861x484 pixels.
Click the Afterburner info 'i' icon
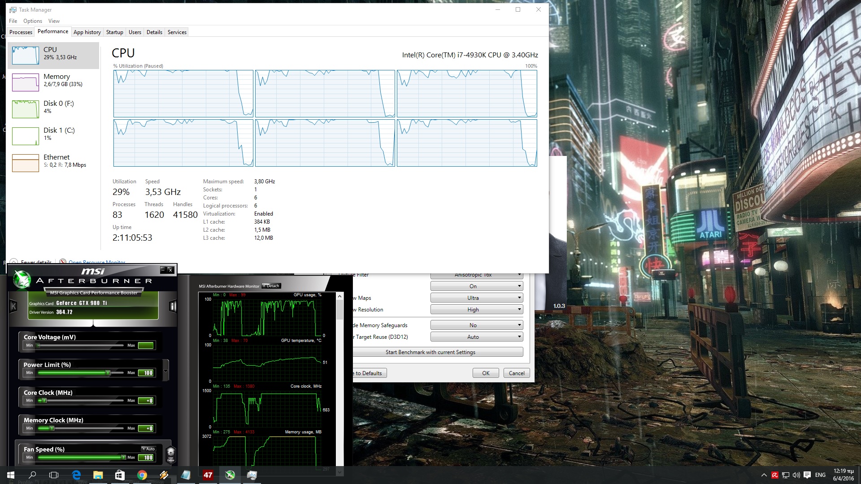[x=173, y=306]
